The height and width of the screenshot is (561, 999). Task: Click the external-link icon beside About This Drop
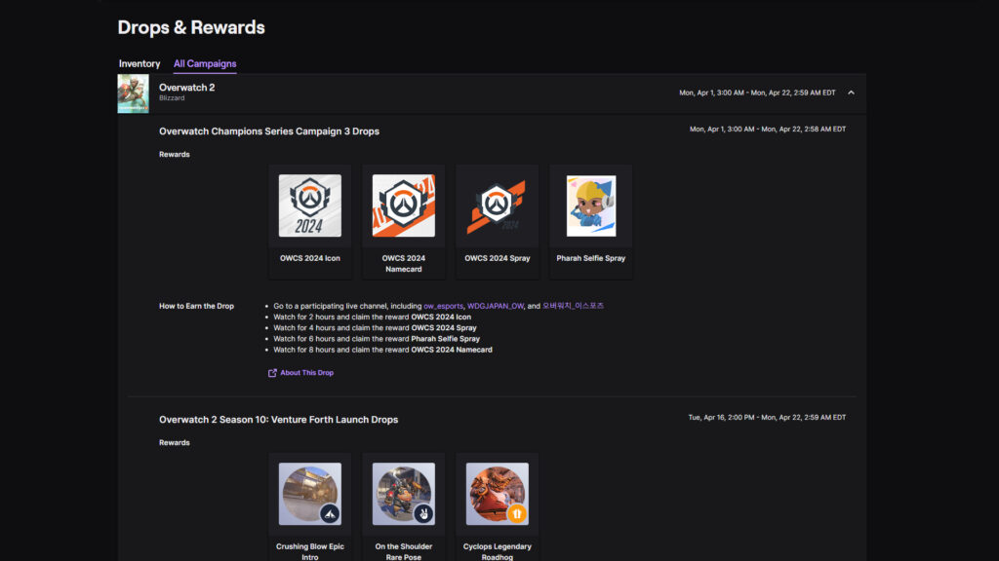[x=272, y=373]
